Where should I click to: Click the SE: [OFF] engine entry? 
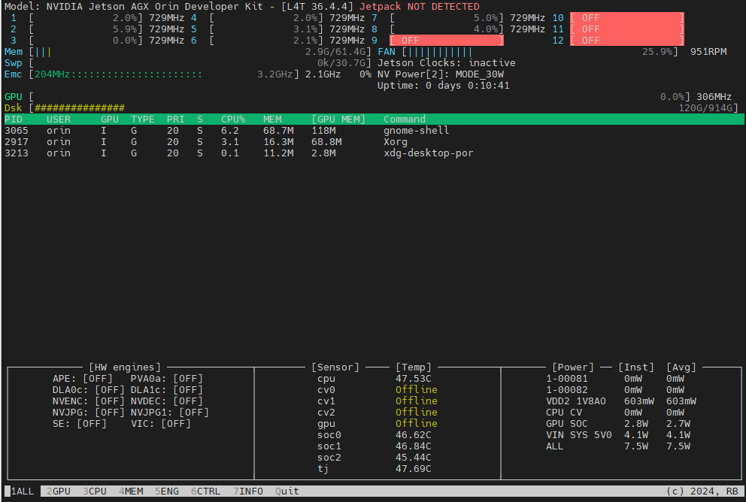[x=80, y=424]
